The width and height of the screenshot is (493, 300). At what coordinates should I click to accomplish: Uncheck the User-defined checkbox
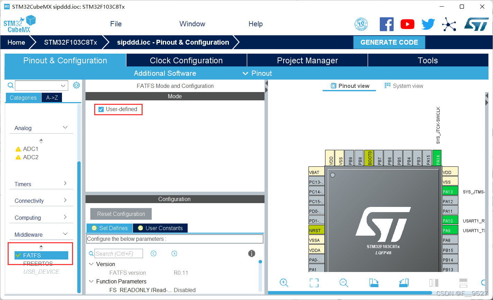(101, 109)
